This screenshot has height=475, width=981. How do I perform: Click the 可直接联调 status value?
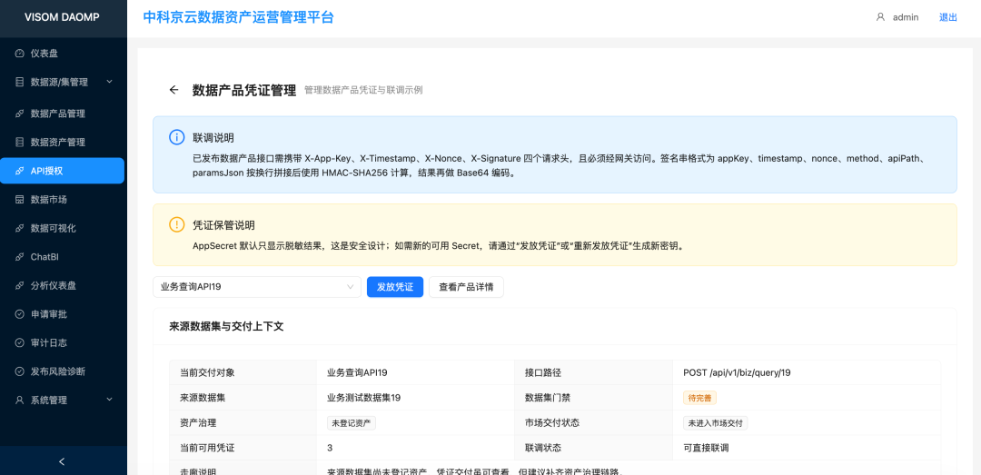(x=706, y=448)
